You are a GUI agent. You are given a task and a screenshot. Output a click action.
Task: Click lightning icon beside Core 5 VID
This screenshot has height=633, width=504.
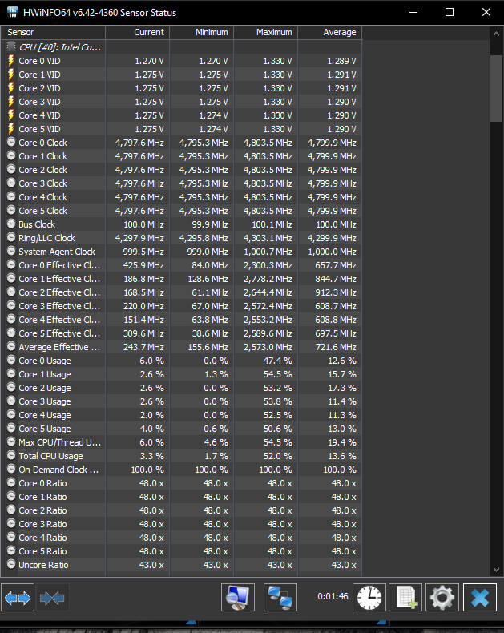pyautogui.click(x=11, y=129)
